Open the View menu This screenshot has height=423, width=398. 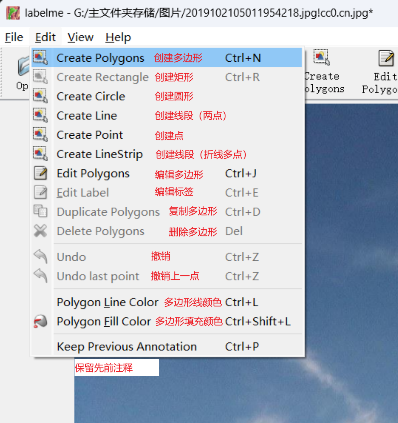point(80,37)
